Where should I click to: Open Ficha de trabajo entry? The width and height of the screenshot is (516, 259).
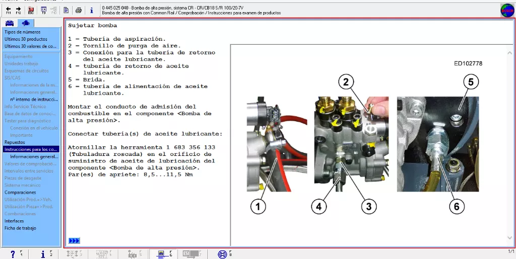[x=20, y=228]
